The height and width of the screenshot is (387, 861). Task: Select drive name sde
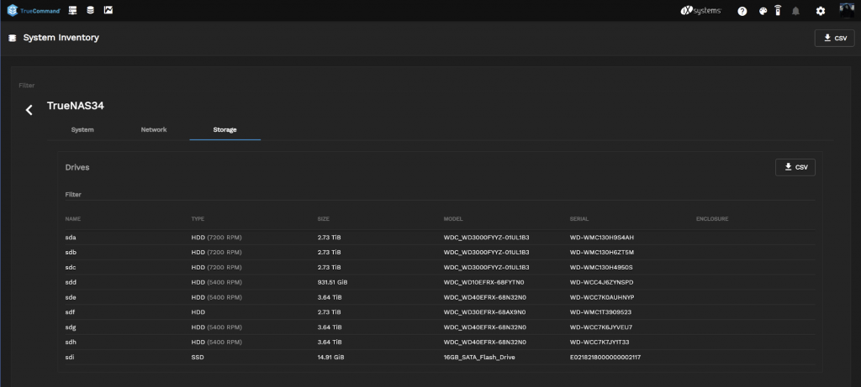pyautogui.click(x=71, y=297)
